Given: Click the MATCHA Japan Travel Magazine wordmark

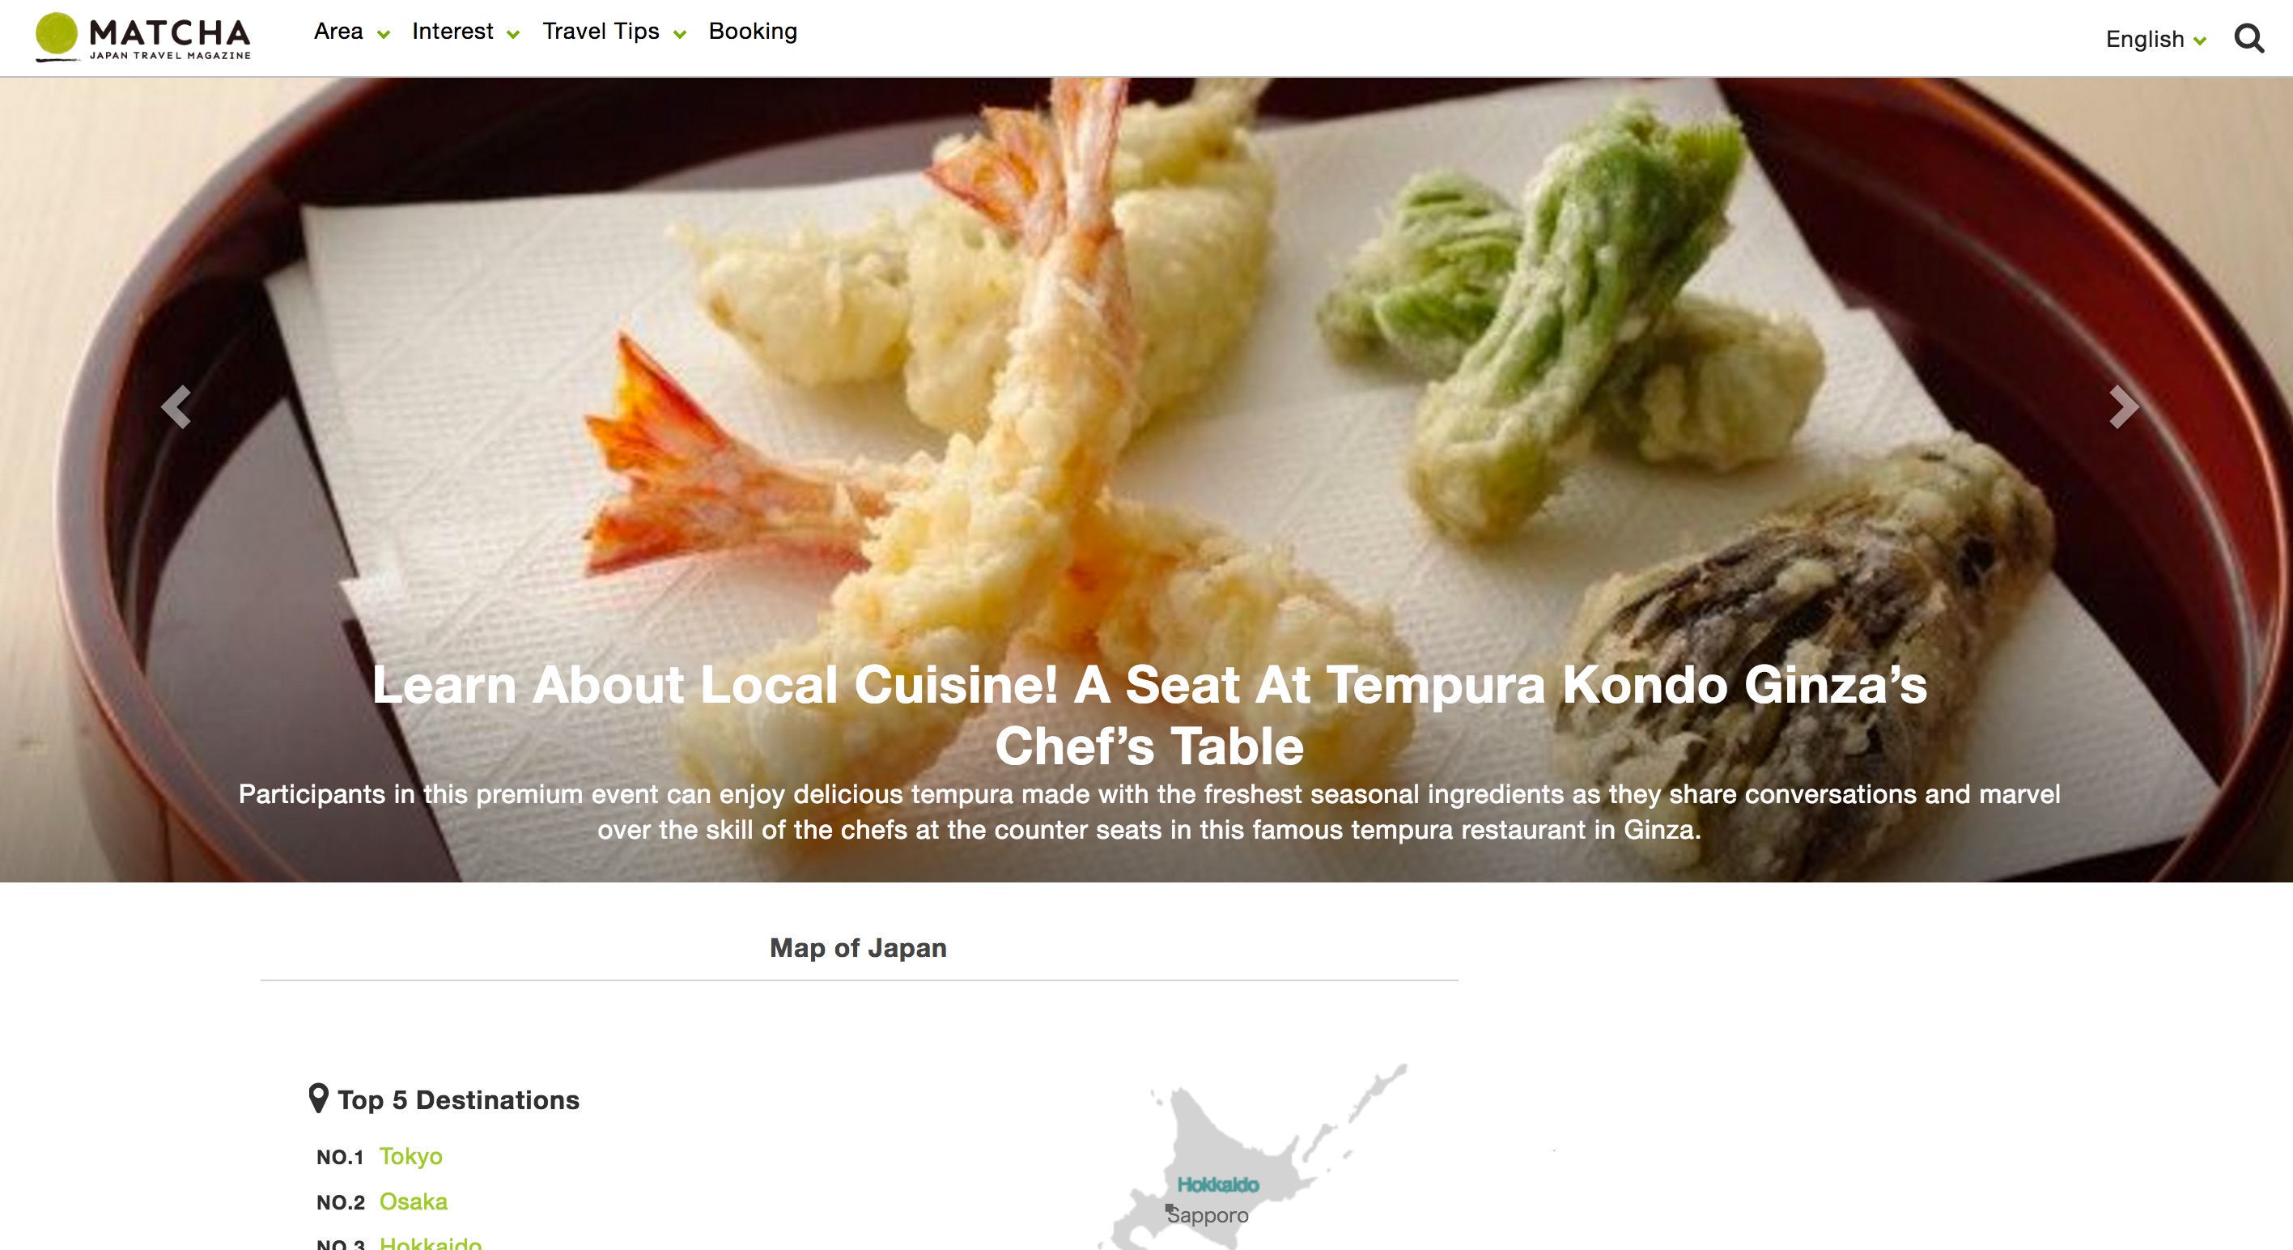Looking at the screenshot, I should tap(170, 38).
